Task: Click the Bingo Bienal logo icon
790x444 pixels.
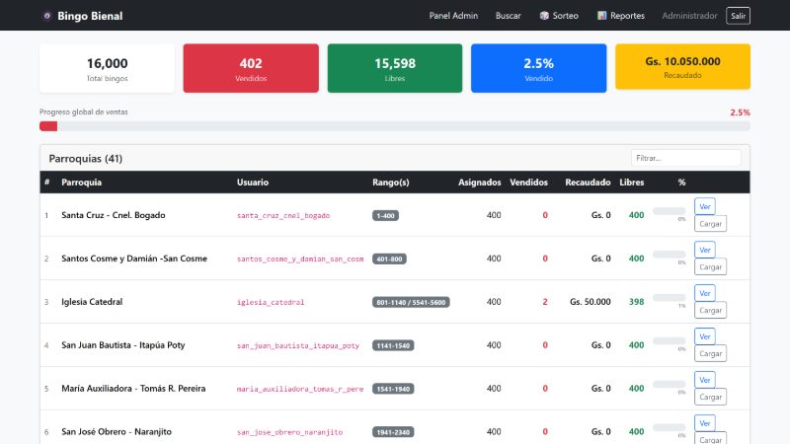Action: (x=46, y=16)
